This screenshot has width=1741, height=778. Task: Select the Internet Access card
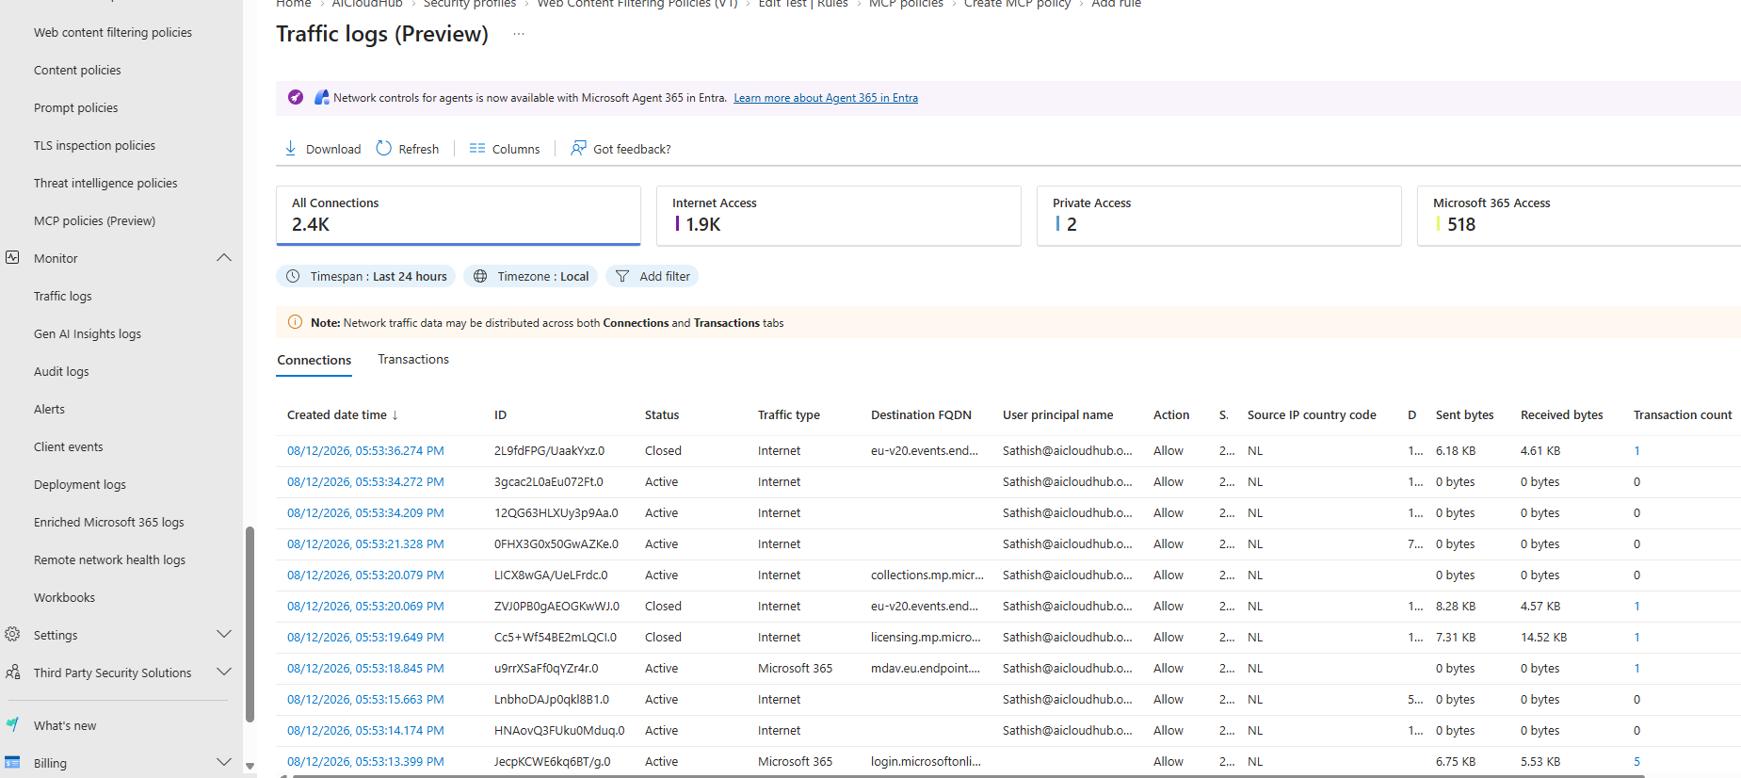click(x=839, y=216)
